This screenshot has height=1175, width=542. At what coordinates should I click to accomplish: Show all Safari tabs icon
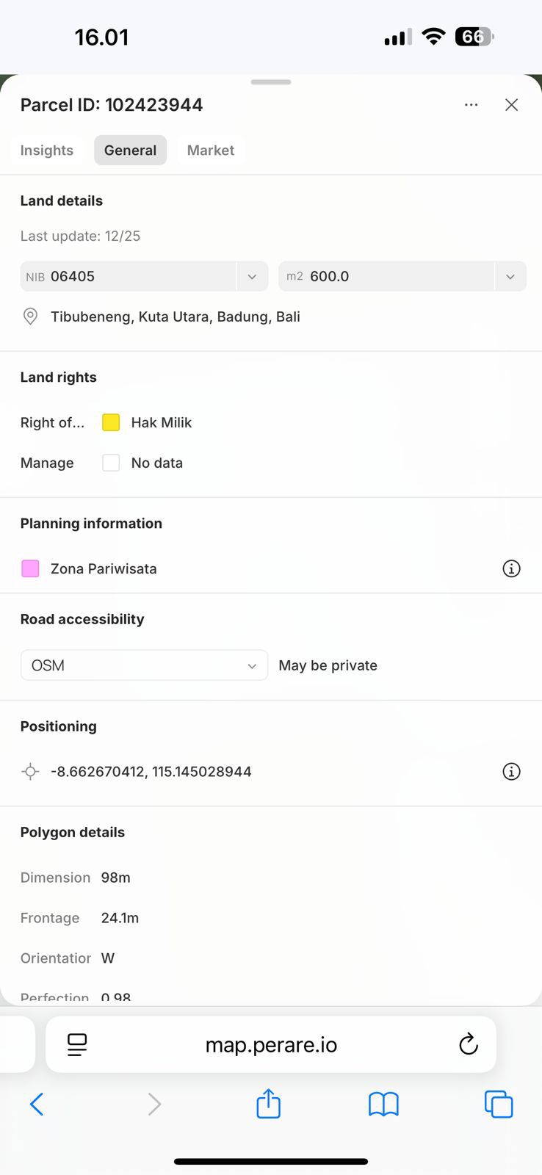coord(499,1104)
